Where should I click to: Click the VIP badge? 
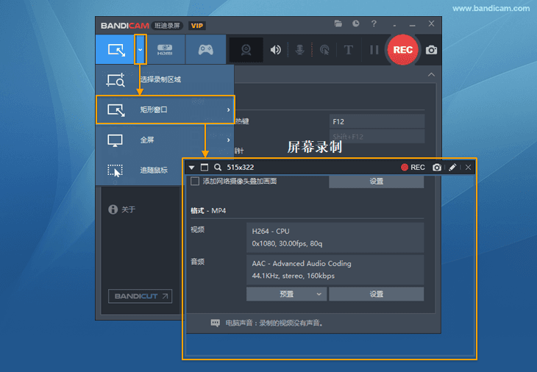[197, 26]
